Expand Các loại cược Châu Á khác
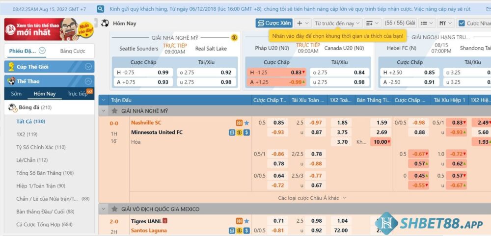The width and height of the screenshot is (491, 236). tap(312, 198)
